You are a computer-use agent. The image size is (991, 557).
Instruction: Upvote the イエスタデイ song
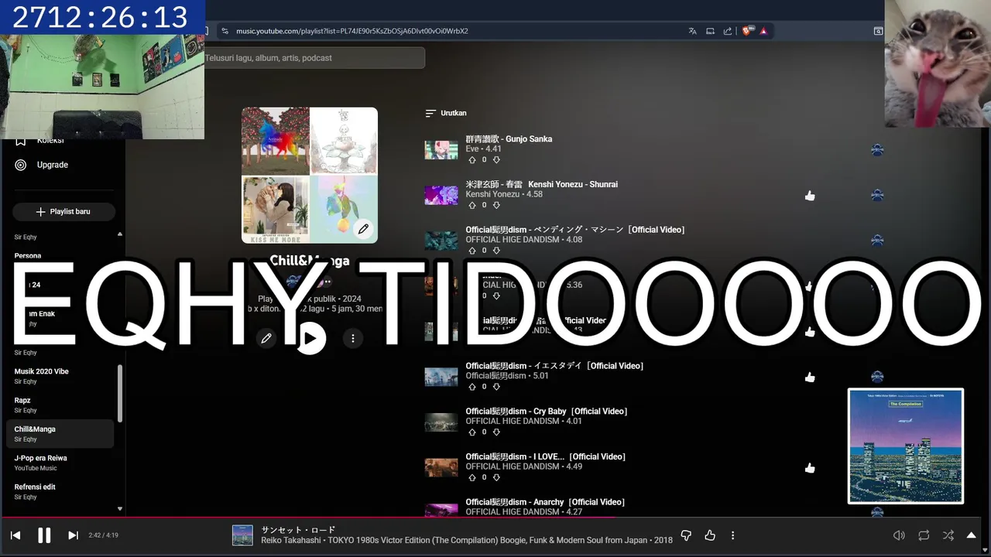(x=472, y=387)
